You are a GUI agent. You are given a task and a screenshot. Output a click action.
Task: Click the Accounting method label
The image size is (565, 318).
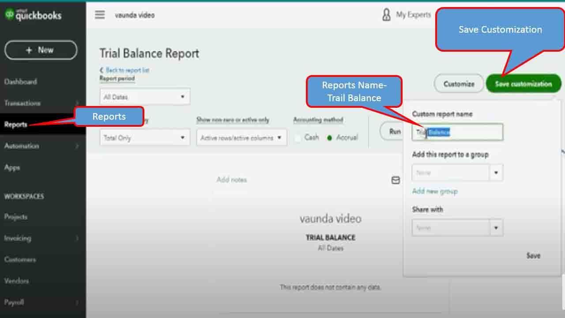click(318, 120)
